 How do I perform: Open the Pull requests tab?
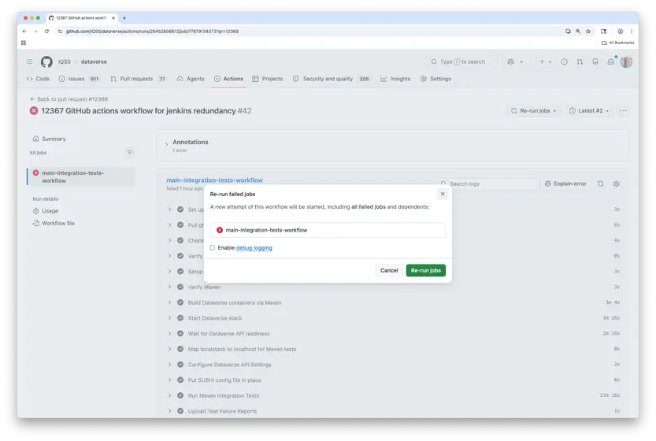(138, 79)
